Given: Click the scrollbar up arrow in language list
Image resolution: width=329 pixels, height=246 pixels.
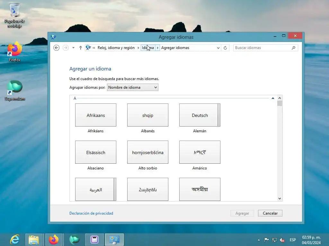Looking at the screenshot, I should tap(280, 98).
